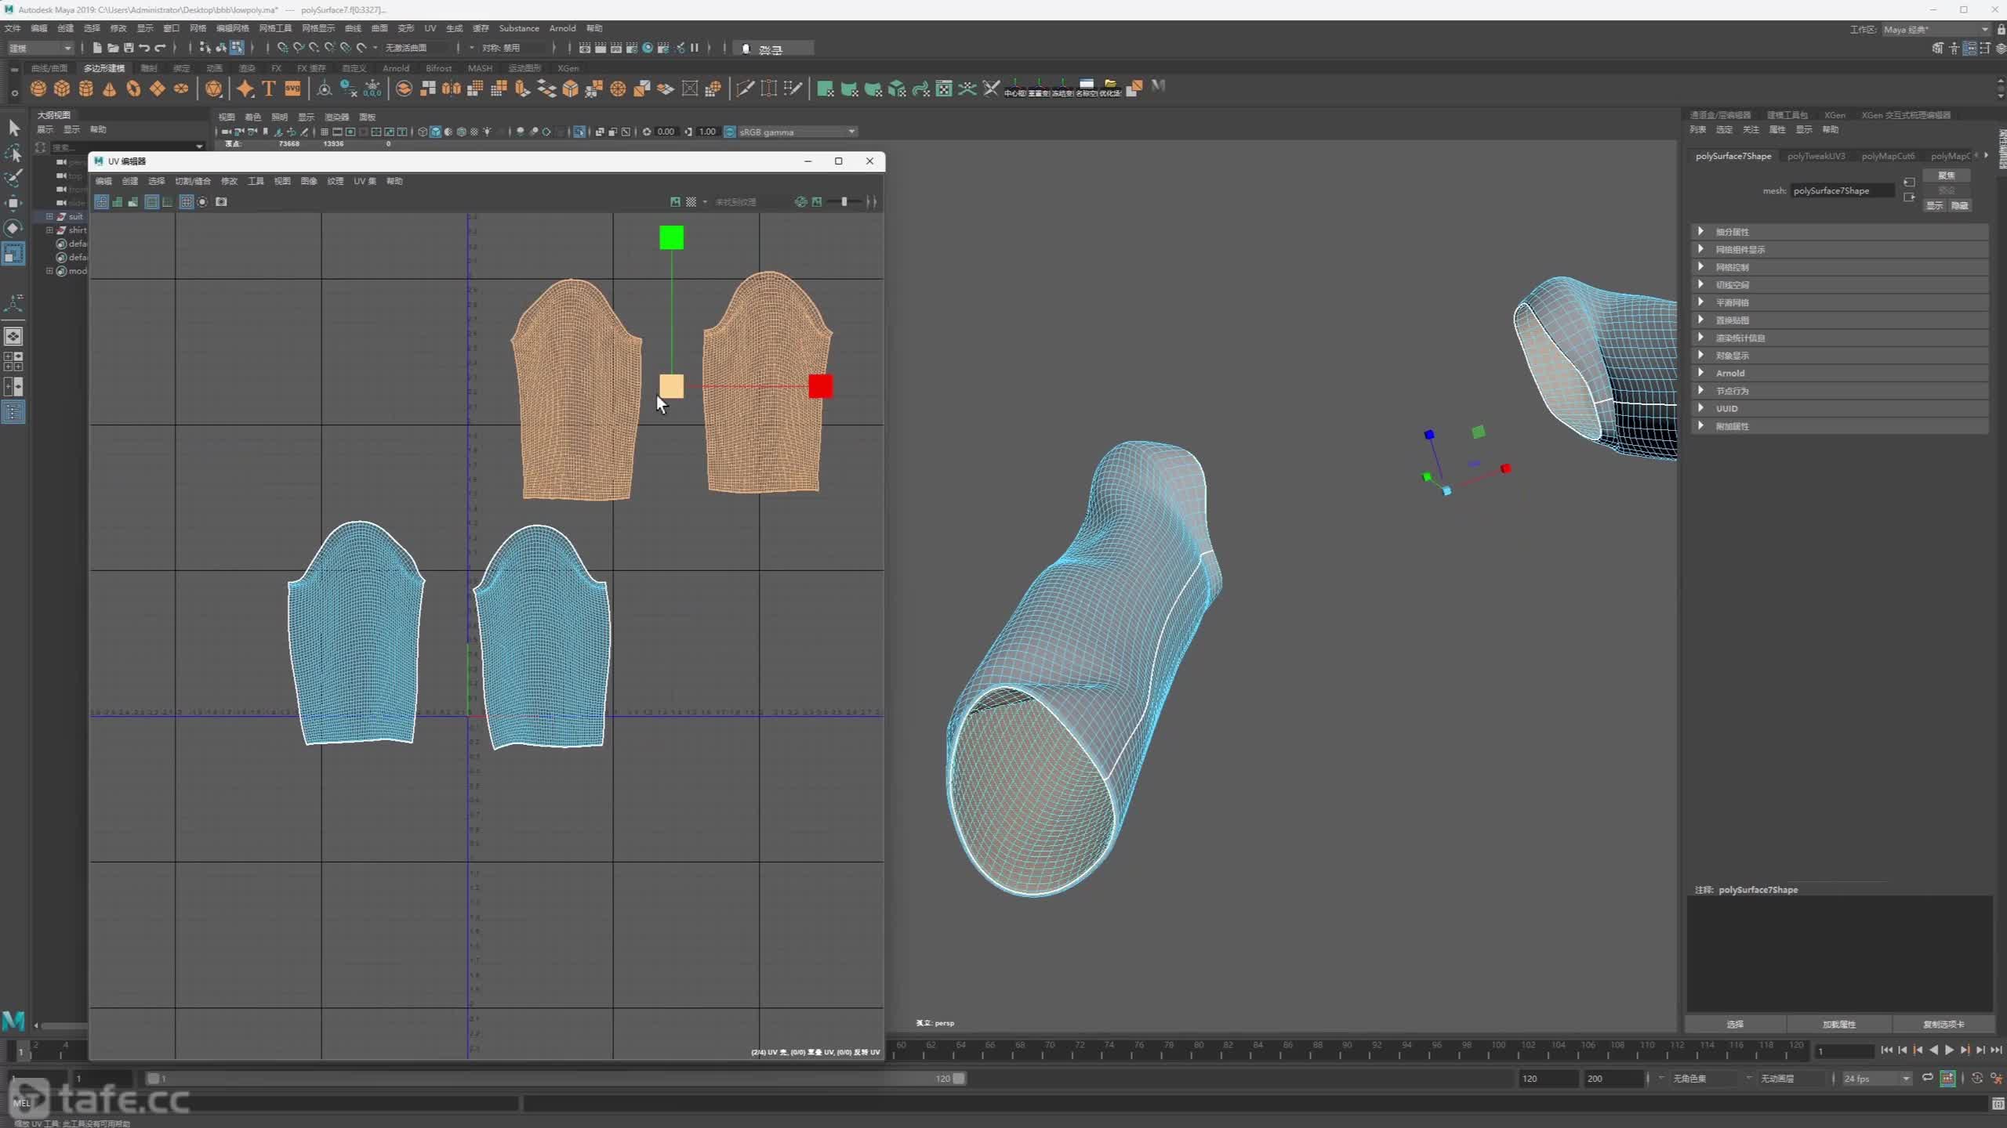Toggle isolate select in viewport toolbar
This screenshot has height=1128, width=2007.
[x=579, y=132]
